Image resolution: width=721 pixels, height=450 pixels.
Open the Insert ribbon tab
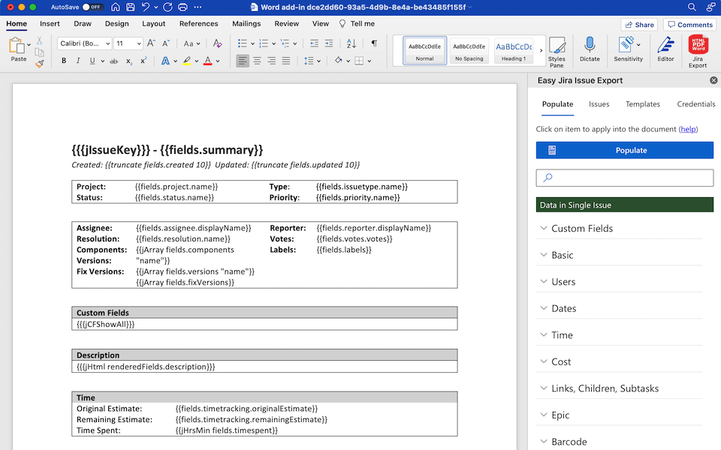[50, 23]
